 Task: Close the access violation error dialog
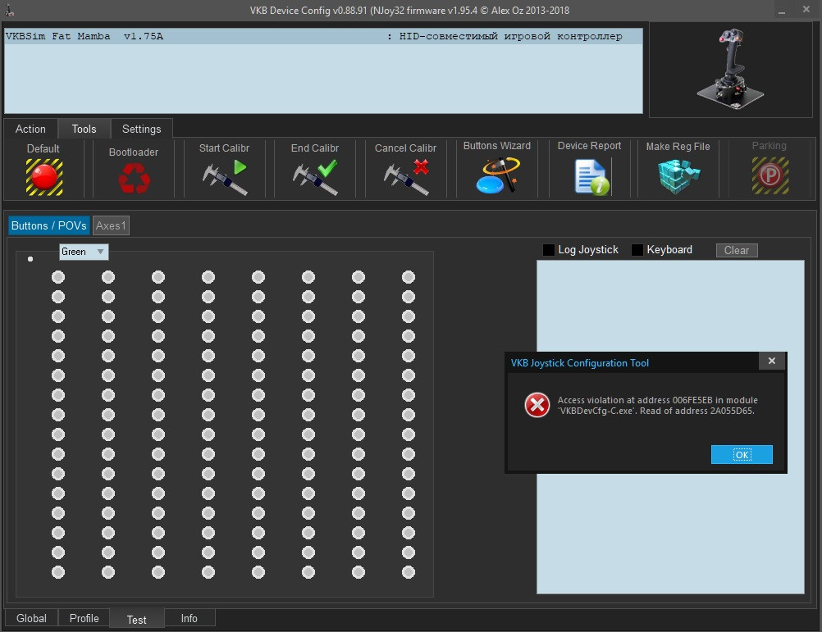(x=742, y=454)
